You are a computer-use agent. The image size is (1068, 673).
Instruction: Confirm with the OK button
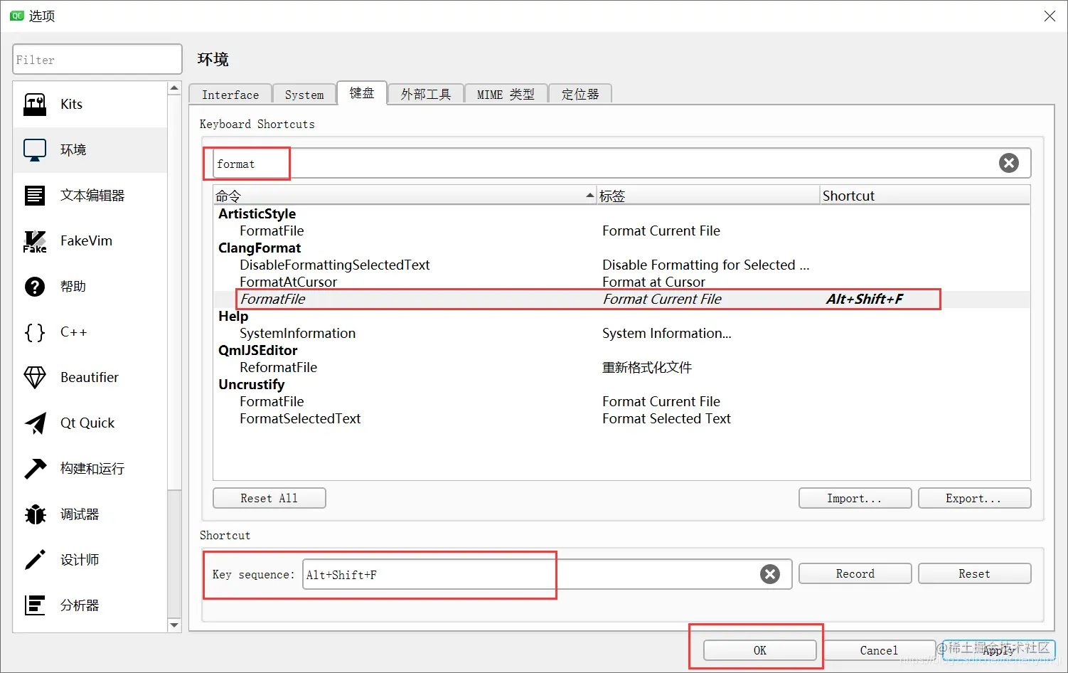click(760, 650)
